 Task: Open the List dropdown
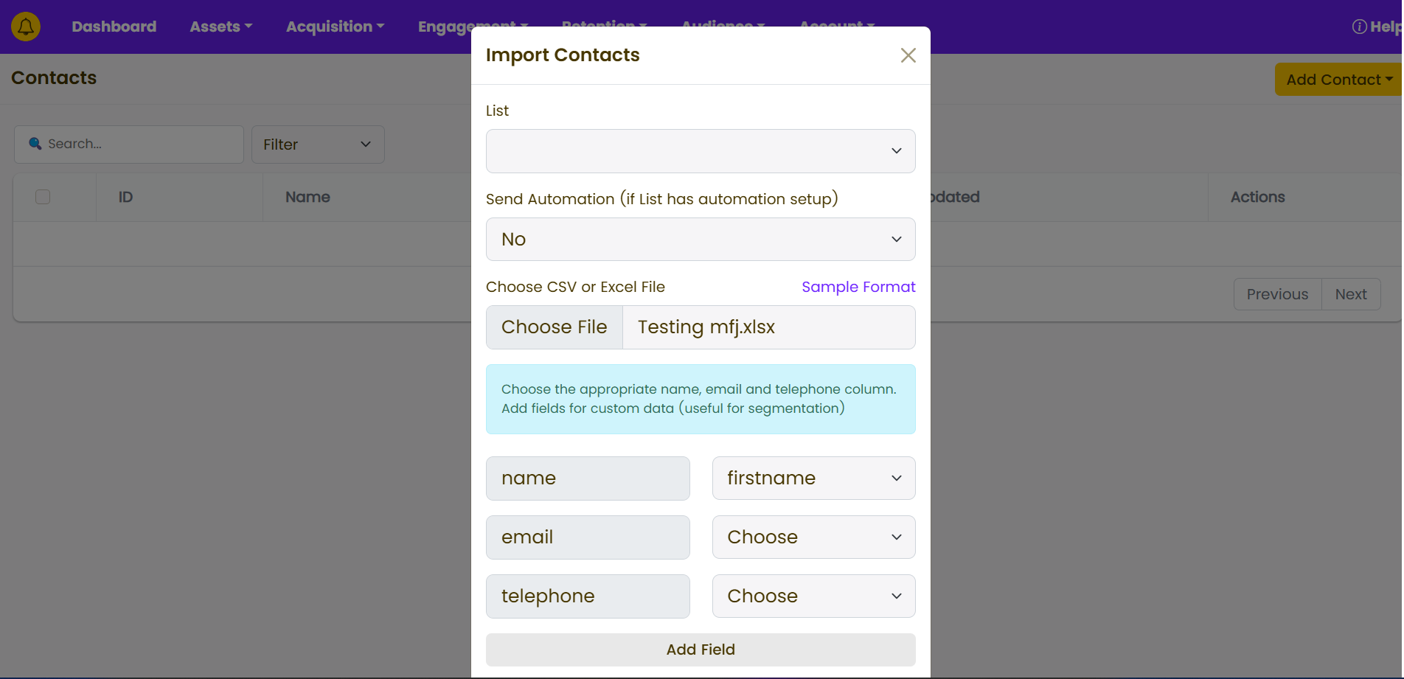(700, 151)
